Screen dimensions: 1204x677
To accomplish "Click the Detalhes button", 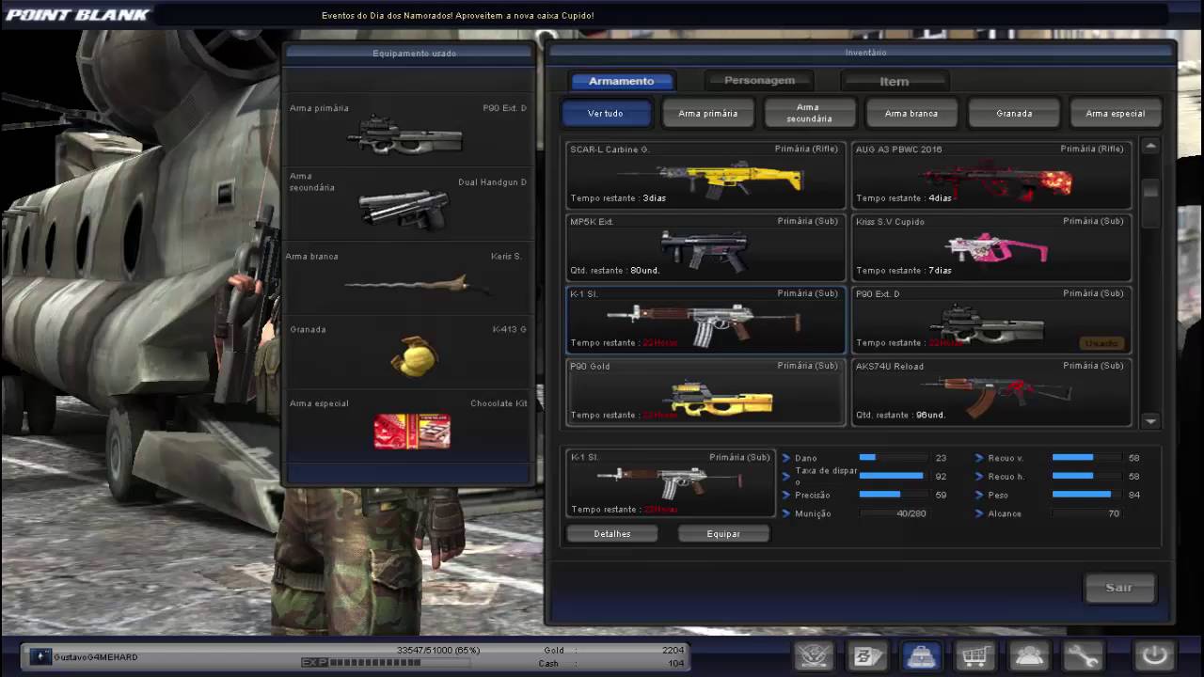I will [612, 533].
